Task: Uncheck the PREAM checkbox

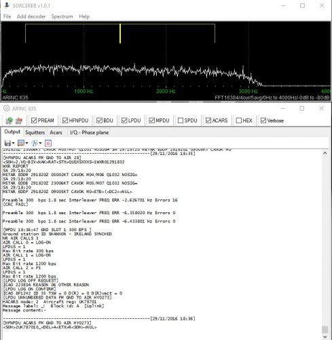Action: [x=34, y=120]
